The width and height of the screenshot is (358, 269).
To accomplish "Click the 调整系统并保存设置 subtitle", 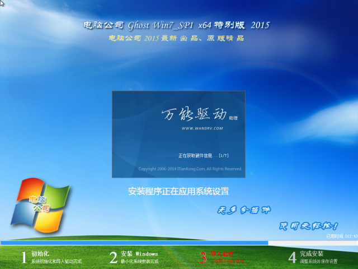I will (x=318, y=261).
